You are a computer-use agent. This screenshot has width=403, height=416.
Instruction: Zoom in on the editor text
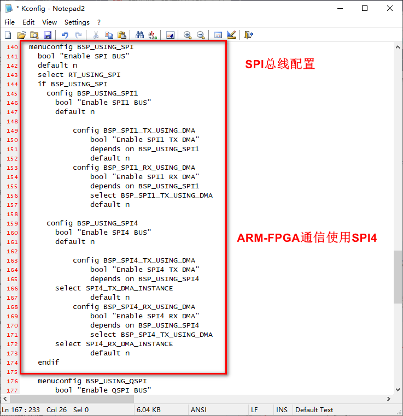188,35
